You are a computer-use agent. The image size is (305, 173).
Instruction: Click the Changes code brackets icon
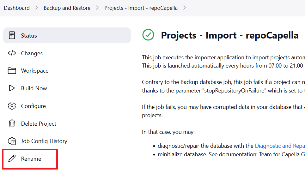click(x=12, y=53)
